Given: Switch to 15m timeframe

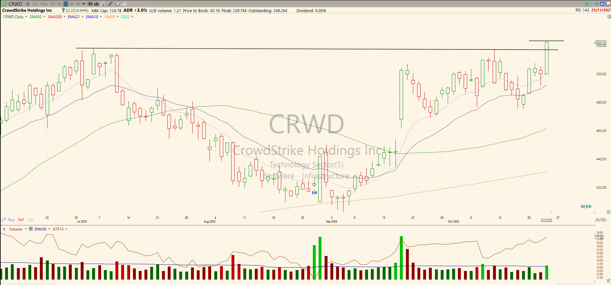Looking at the screenshot, I should coord(44,4).
